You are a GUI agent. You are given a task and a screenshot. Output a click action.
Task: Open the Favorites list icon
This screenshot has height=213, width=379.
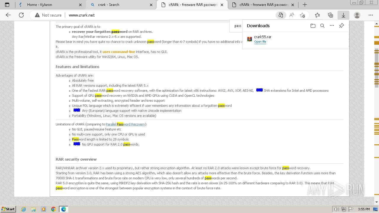(317, 15)
